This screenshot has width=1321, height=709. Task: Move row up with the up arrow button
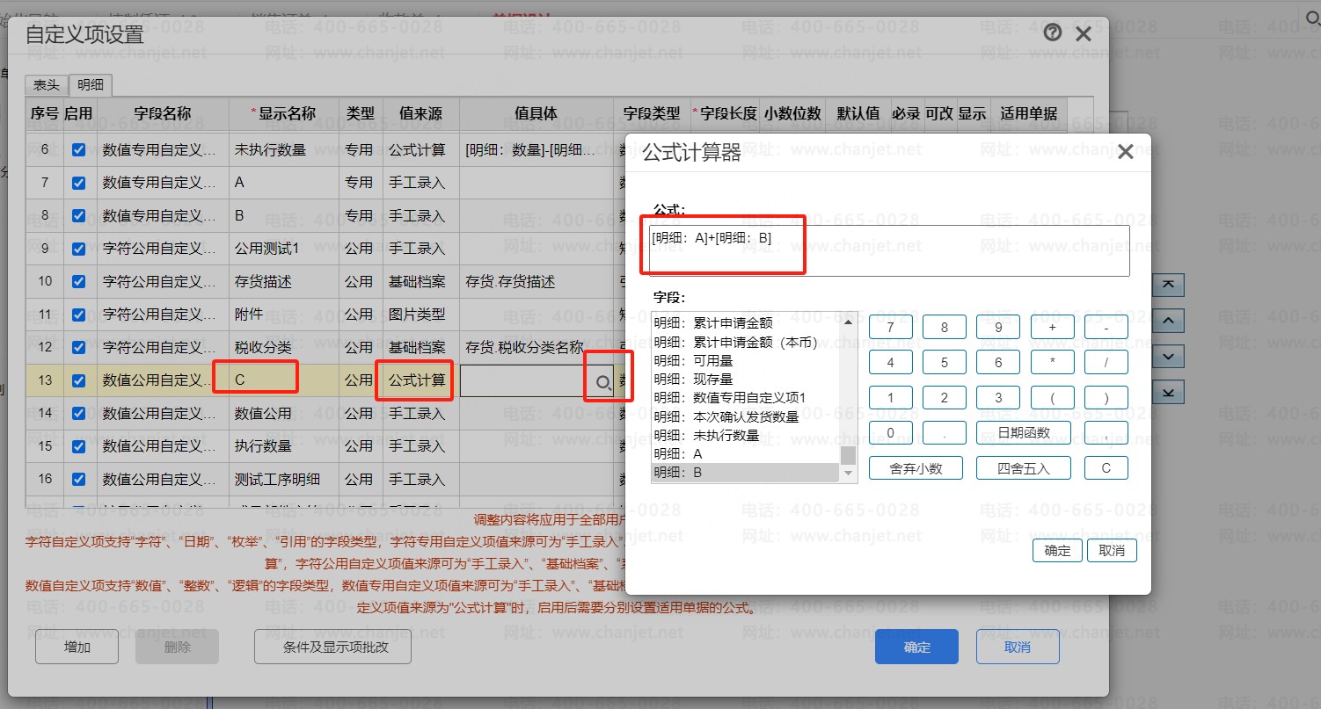1168,321
